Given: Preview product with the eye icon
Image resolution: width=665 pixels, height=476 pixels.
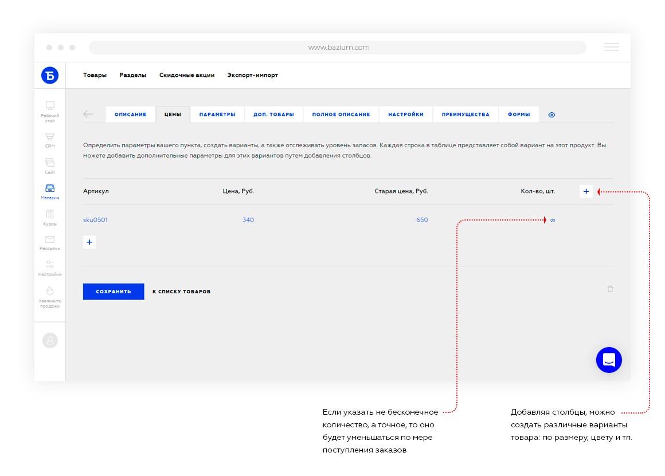Looking at the screenshot, I should [551, 115].
